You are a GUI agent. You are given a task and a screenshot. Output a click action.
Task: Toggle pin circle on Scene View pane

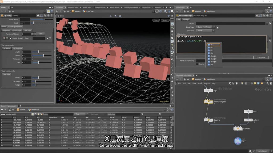click(x=157, y=11)
